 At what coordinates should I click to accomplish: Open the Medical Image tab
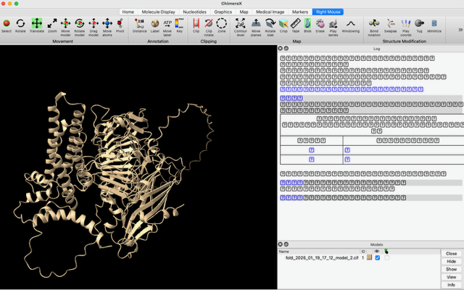point(270,12)
